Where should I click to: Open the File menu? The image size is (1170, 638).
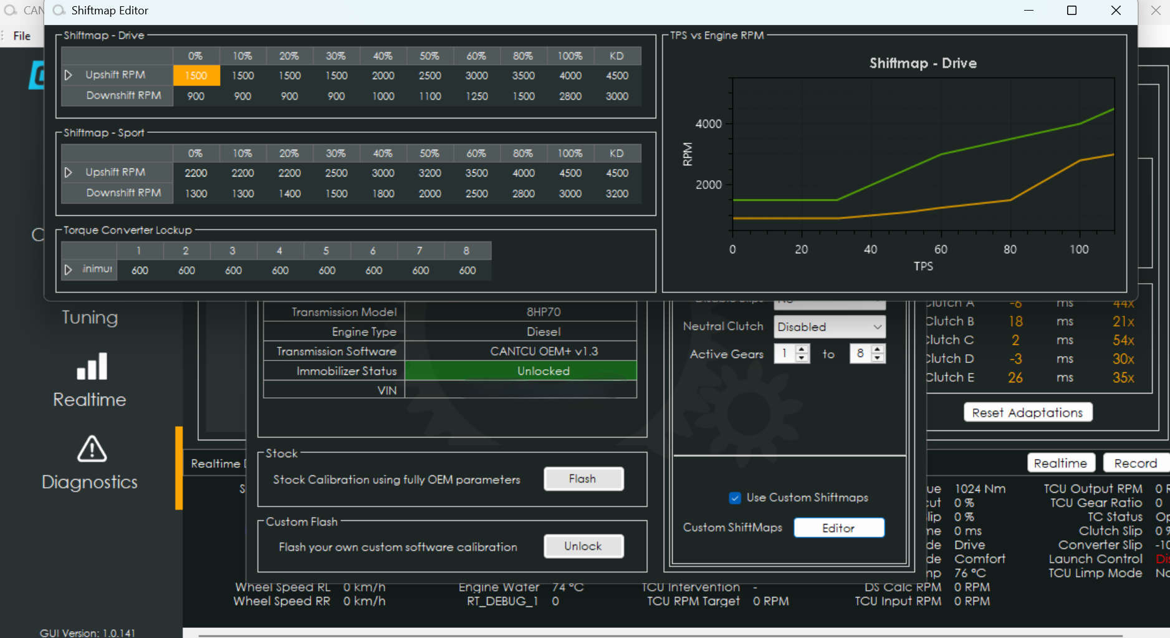coord(22,36)
